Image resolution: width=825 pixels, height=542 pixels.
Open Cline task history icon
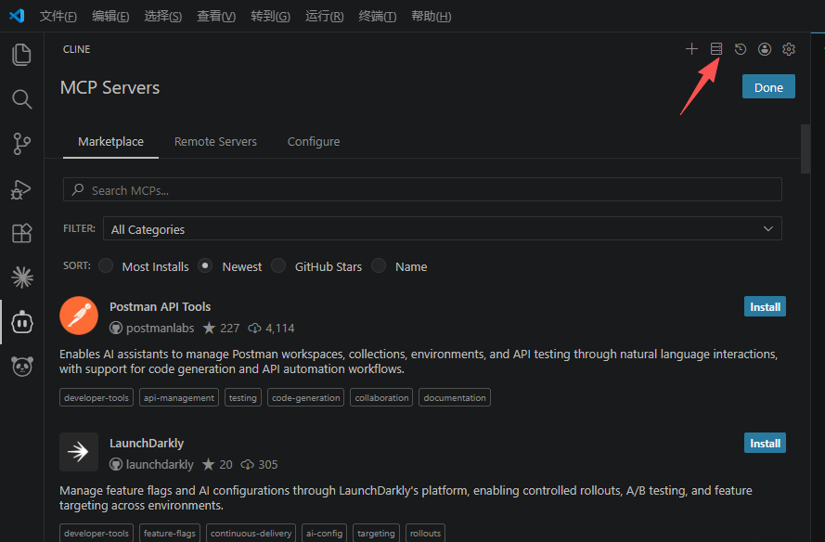[x=741, y=49]
